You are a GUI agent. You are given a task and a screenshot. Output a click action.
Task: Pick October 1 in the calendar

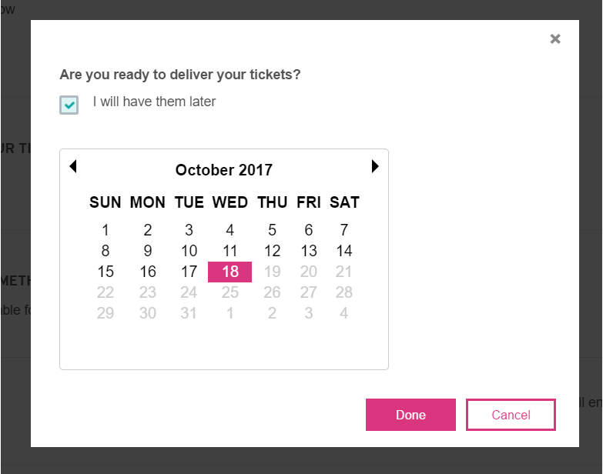[x=106, y=230]
